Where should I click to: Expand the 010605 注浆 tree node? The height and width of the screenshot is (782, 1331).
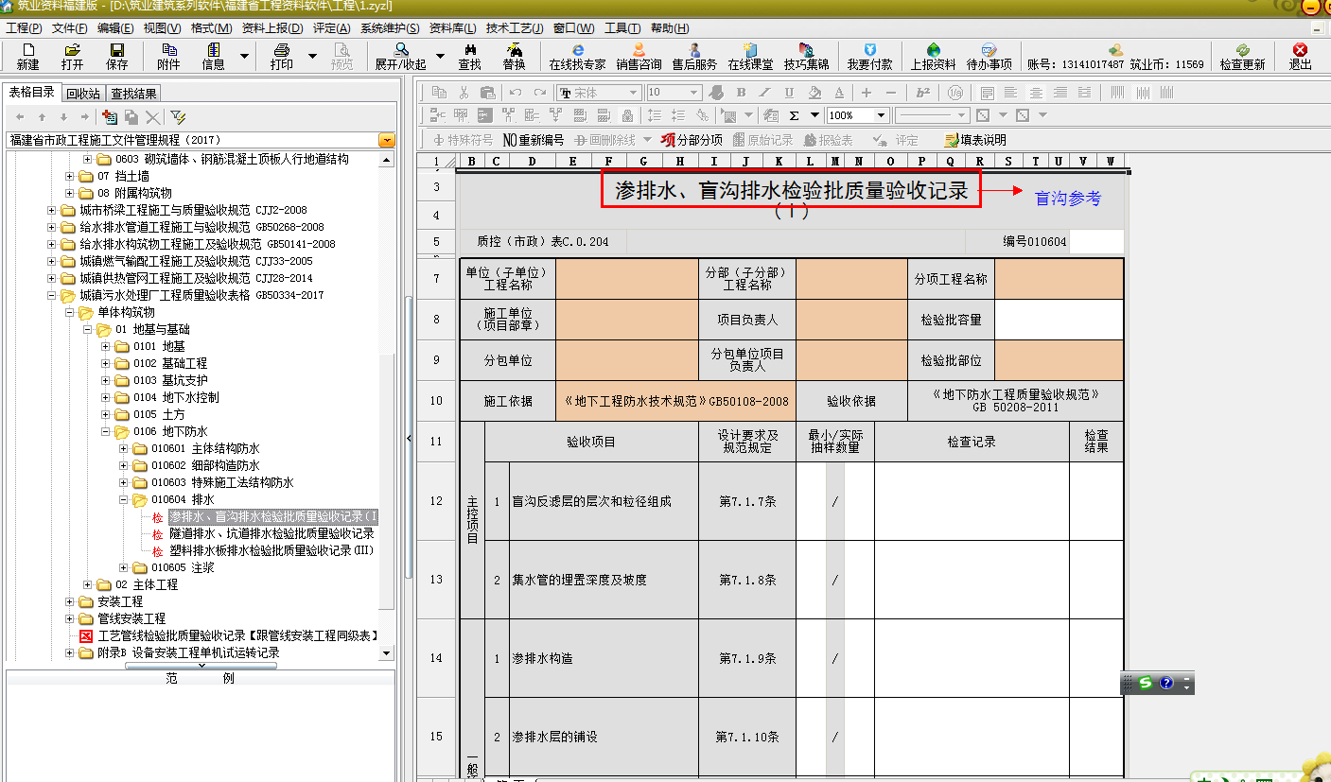pos(124,567)
